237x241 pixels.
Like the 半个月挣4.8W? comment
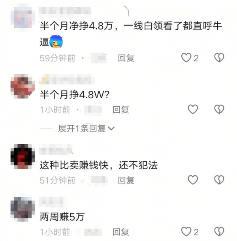pyautogui.click(x=193, y=109)
